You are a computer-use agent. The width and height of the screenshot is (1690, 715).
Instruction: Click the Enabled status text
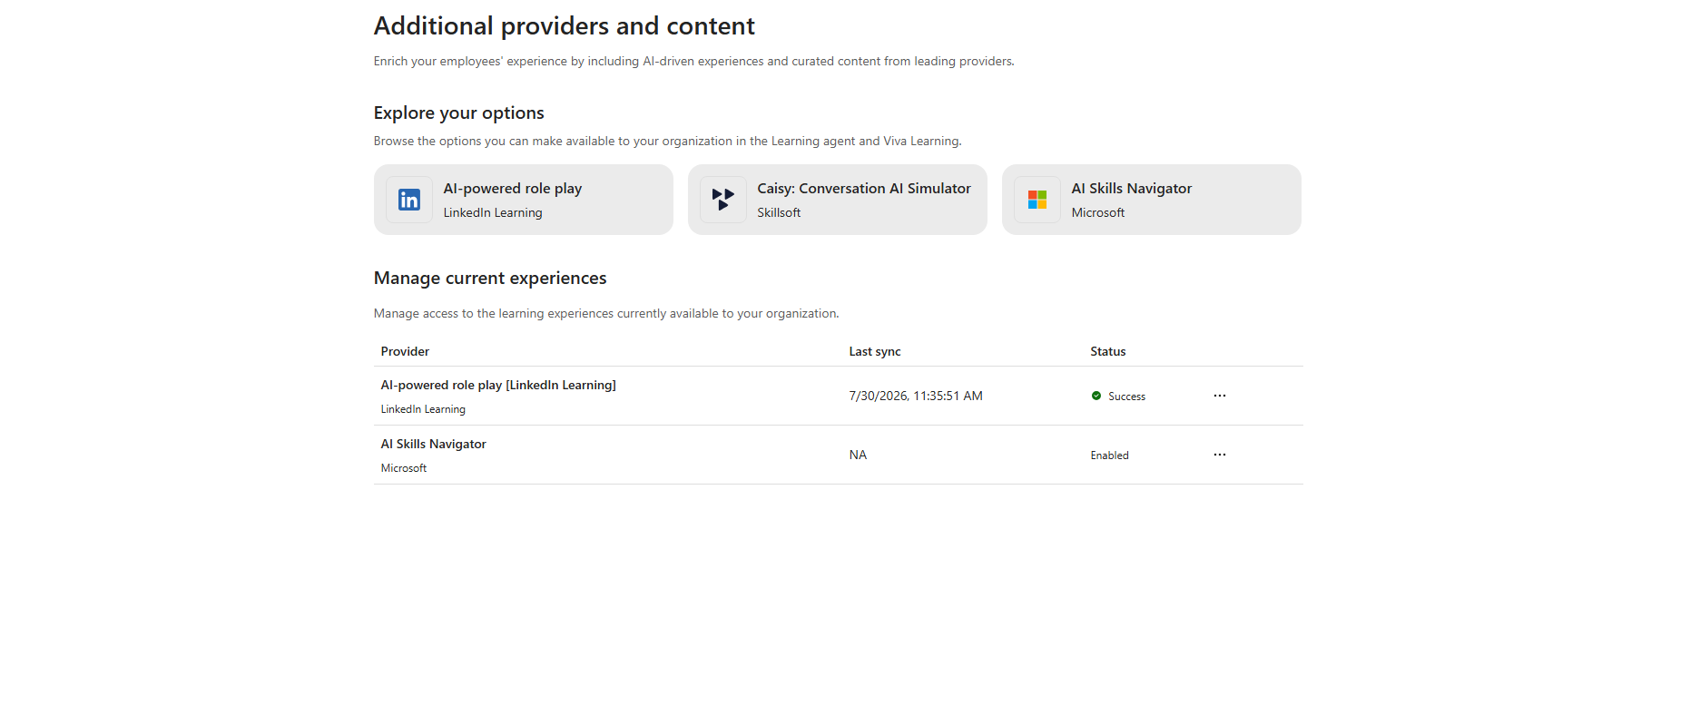(1110, 455)
